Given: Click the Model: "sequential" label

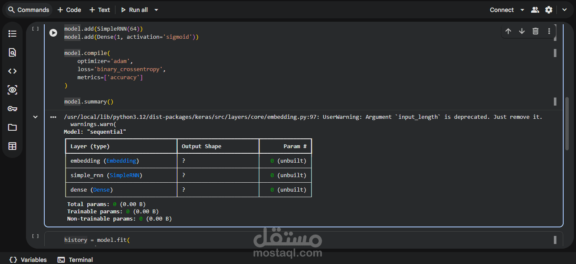Looking at the screenshot, I should [95, 132].
